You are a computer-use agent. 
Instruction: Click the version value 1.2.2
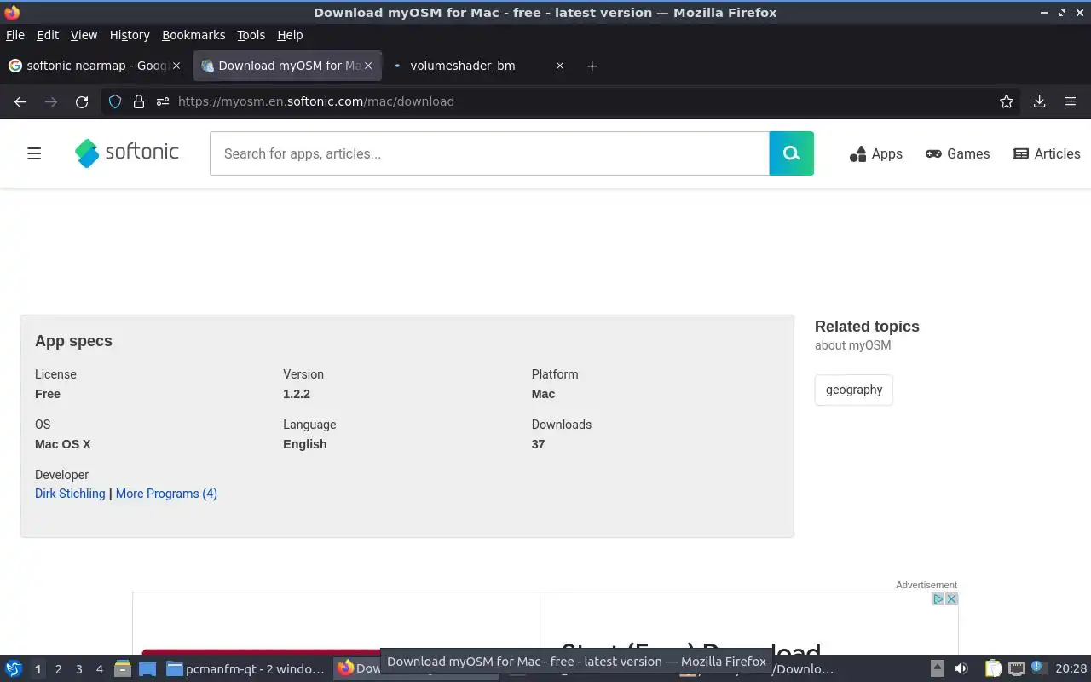[x=297, y=394]
